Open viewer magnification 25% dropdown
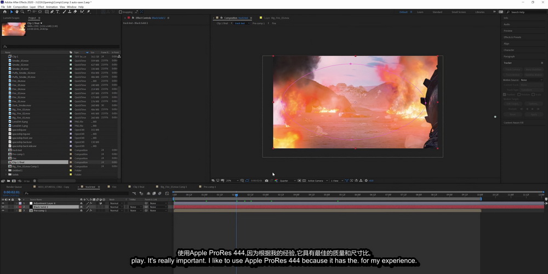The height and width of the screenshot is (274, 548). (x=232, y=181)
